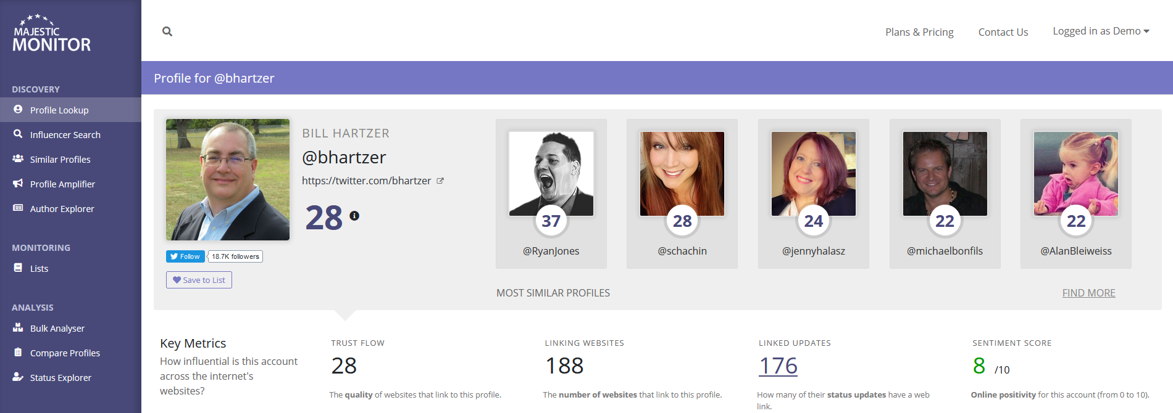The width and height of the screenshot is (1173, 413).
Task: Expand the Logged in as Demo dropdown
Action: (x=1101, y=31)
